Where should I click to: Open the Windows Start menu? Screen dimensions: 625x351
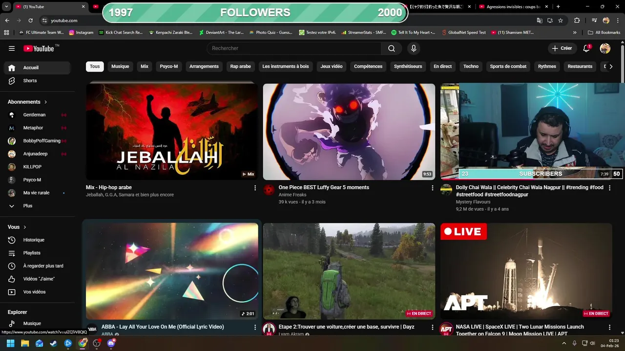pos(11,343)
